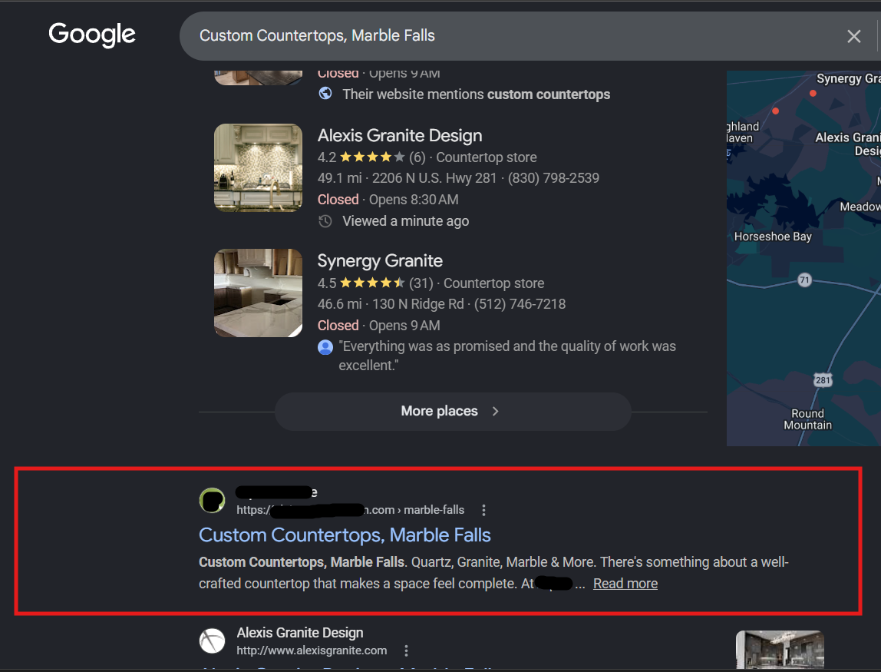Viewport: 881px width, 672px height.
Task: Click the Highway 281 shield on the map
Action: coord(823,380)
